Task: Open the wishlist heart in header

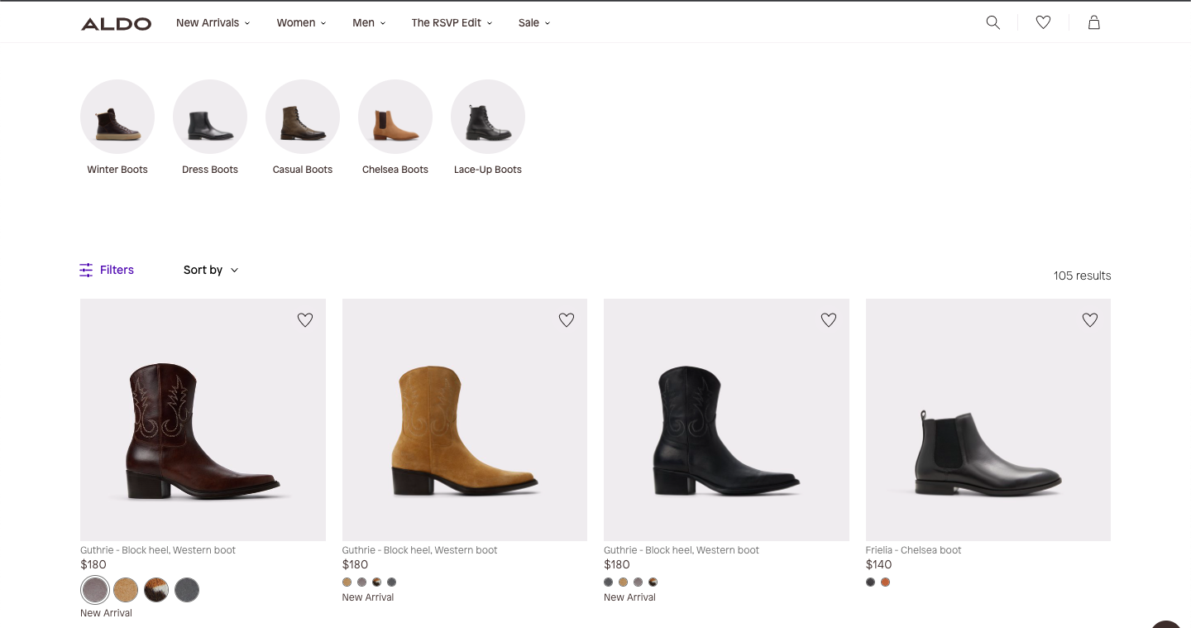Action: click(x=1043, y=22)
